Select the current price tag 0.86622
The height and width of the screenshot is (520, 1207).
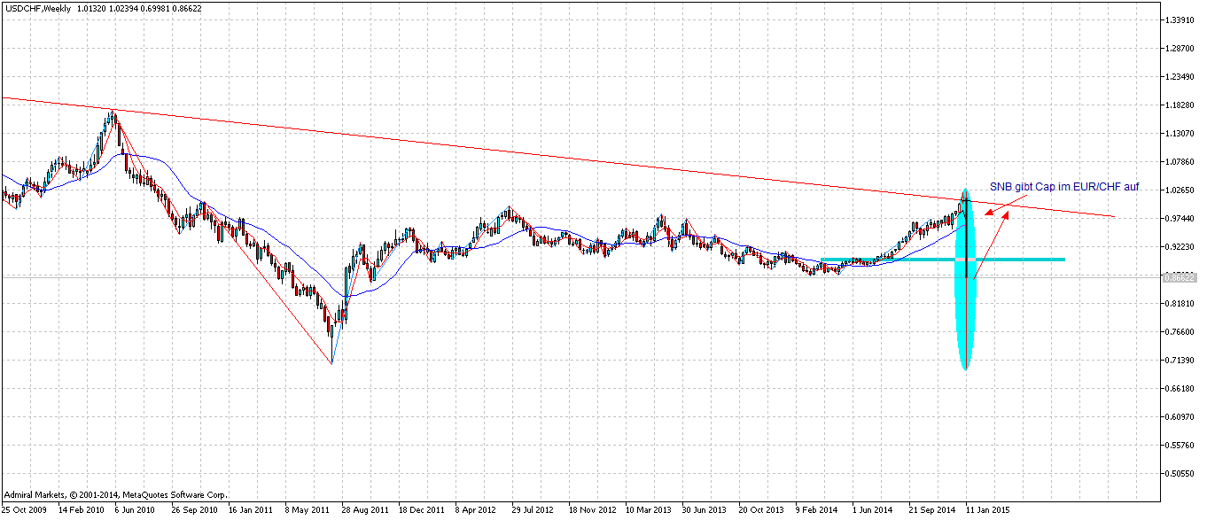[1179, 277]
